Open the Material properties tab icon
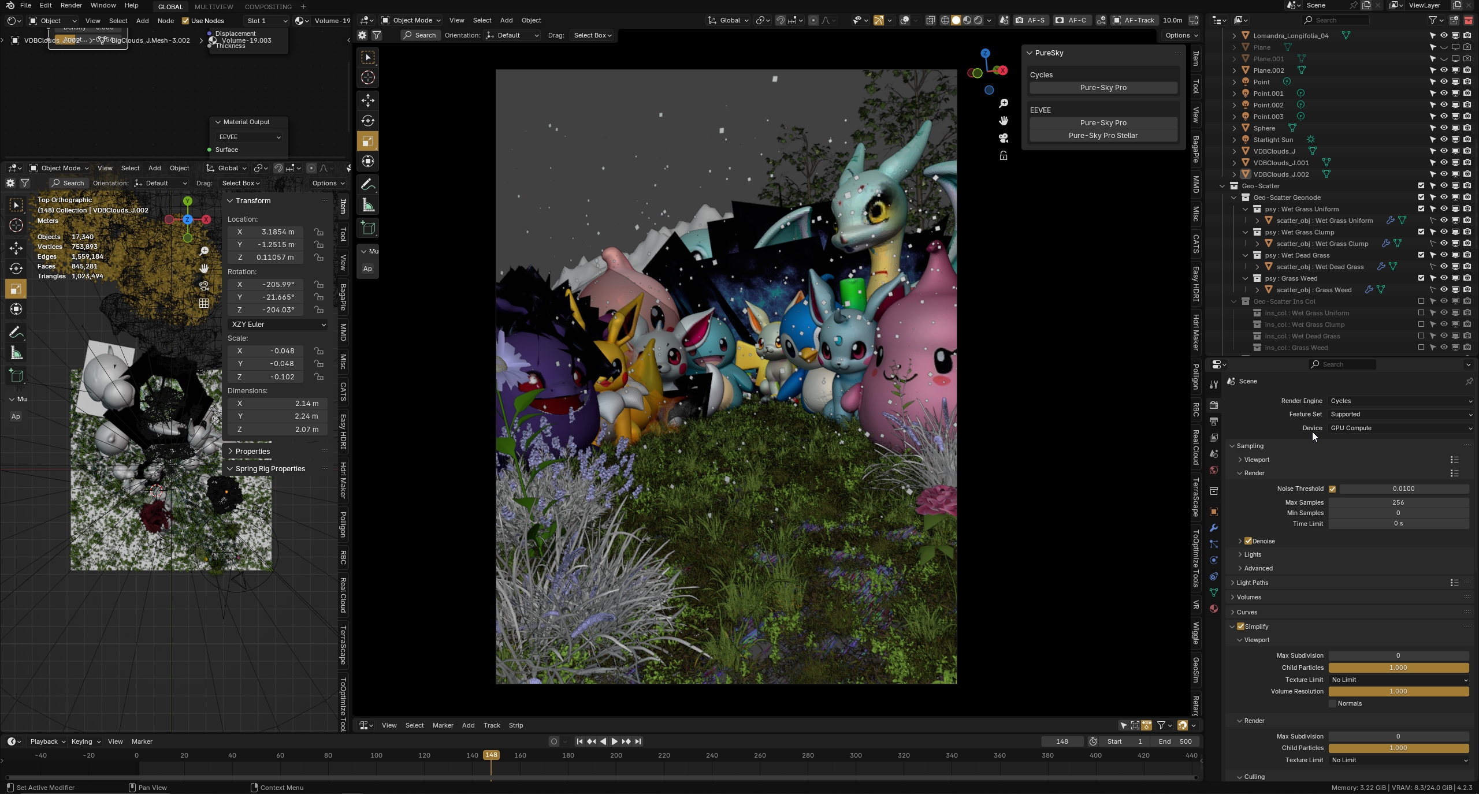 [x=1214, y=609]
